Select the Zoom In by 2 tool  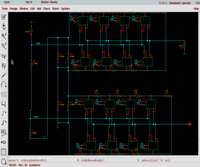[x=4, y=36]
